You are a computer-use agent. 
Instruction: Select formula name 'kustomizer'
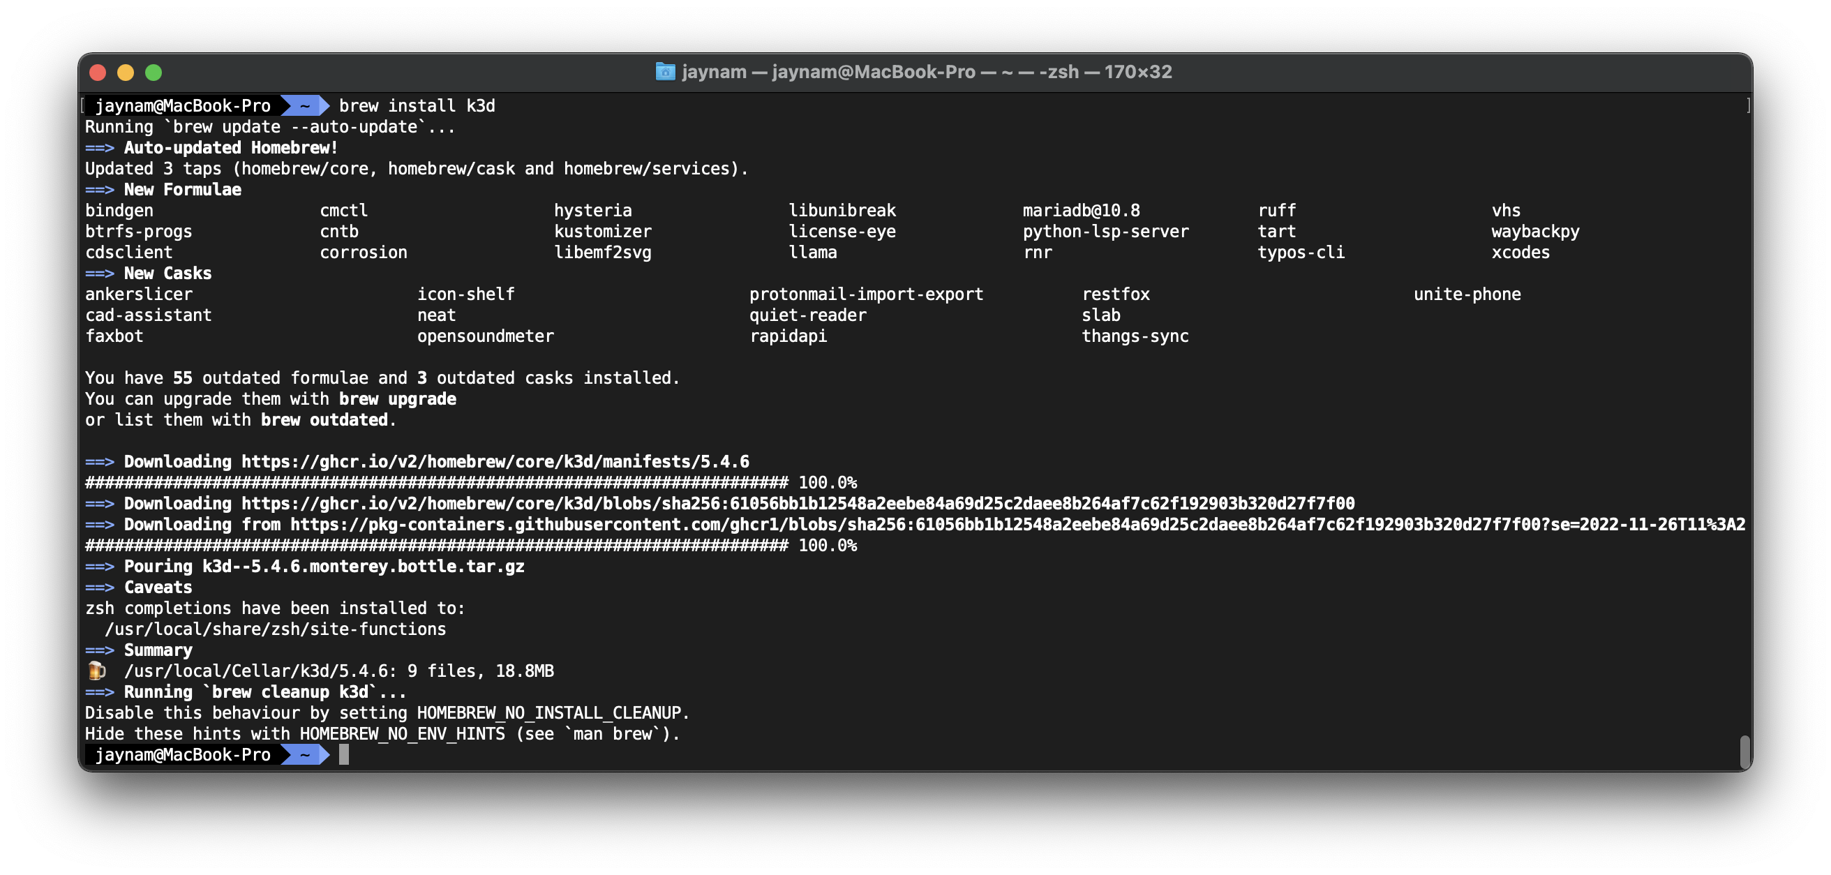603,231
